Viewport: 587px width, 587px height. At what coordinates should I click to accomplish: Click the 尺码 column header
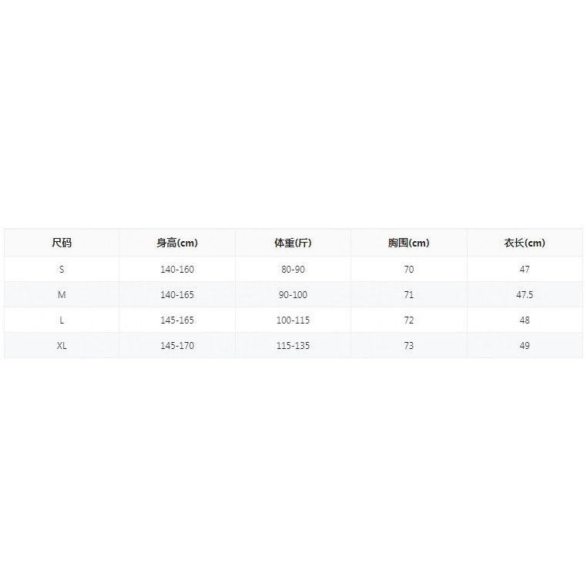[x=62, y=243]
